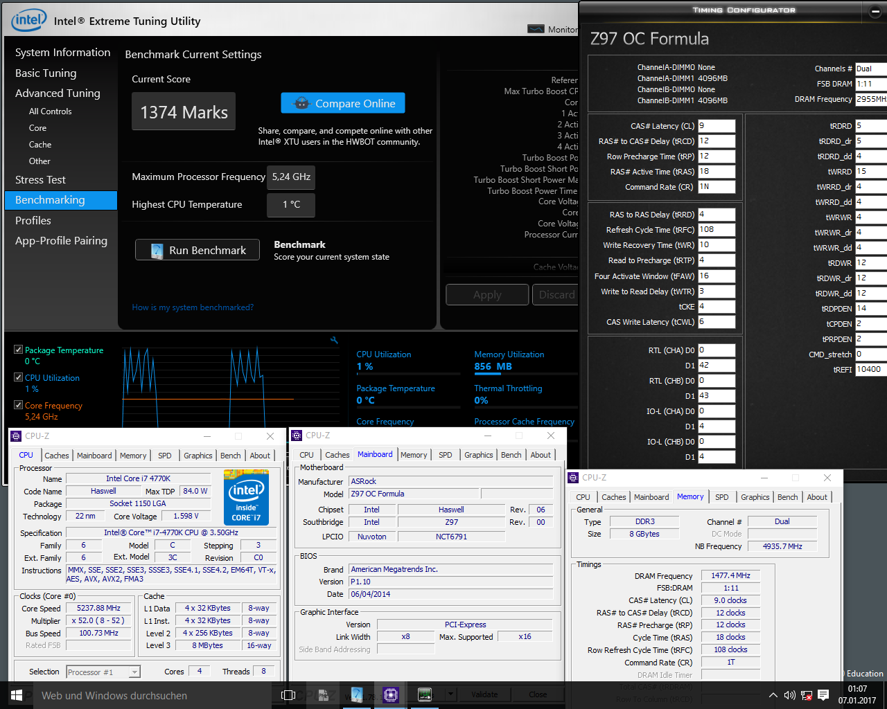Click the Intel logo in XTU header
The image size is (887, 709).
[28, 20]
